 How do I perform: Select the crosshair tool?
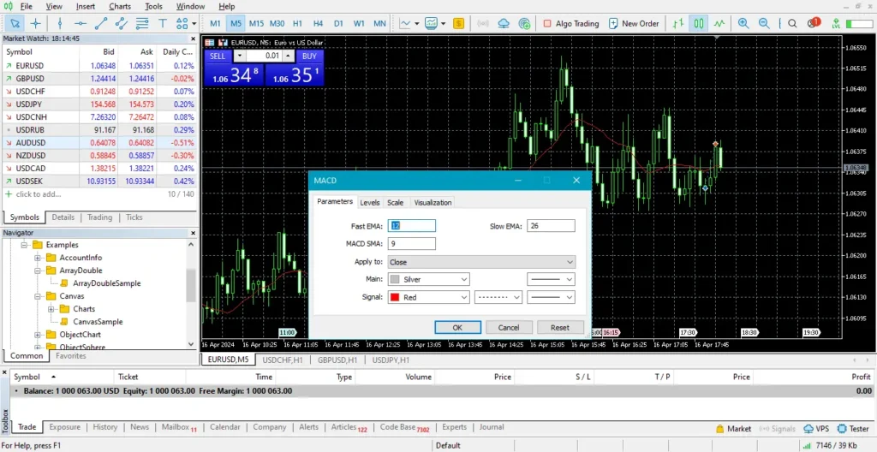(x=36, y=23)
